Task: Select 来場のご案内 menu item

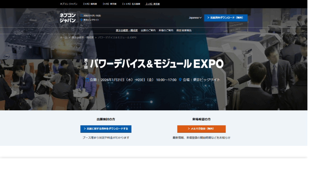Action: (x=166, y=30)
